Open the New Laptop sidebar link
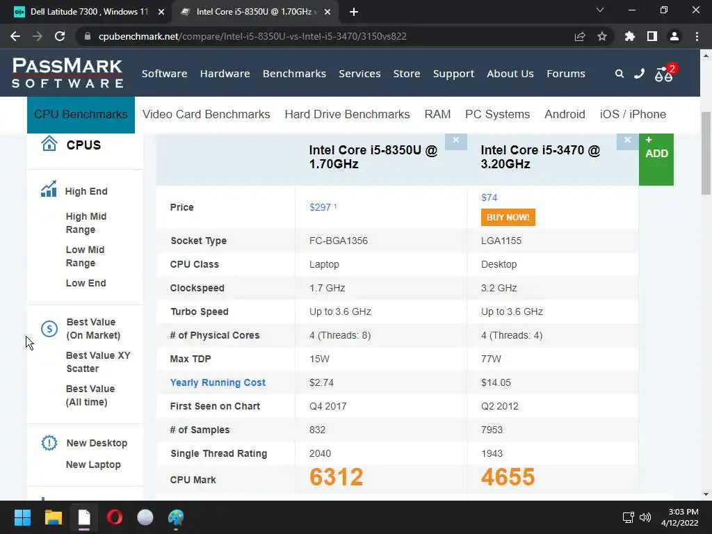Image resolution: width=712 pixels, height=534 pixels. [x=93, y=464]
